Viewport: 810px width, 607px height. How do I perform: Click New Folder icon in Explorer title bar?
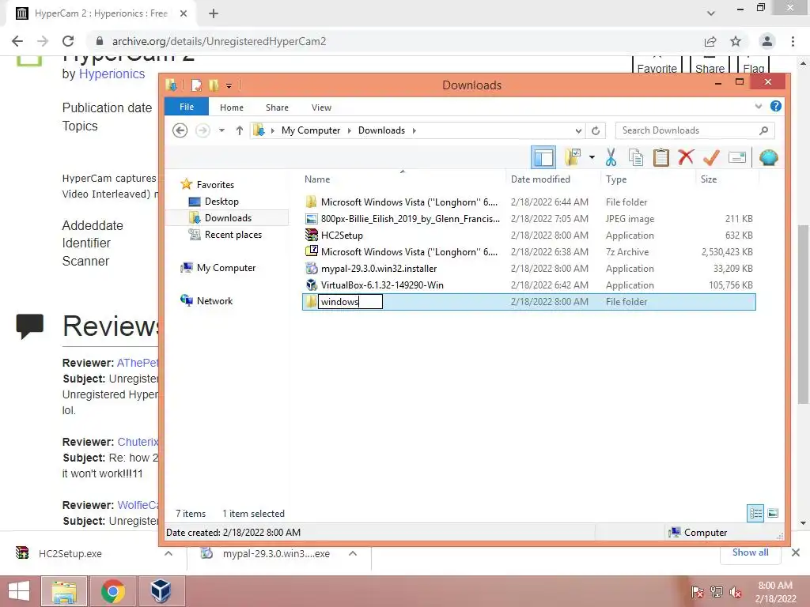[214, 85]
